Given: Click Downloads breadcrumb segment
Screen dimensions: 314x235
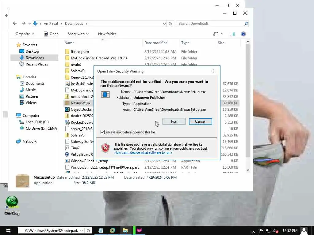Looking at the screenshot, I should click(x=74, y=24).
